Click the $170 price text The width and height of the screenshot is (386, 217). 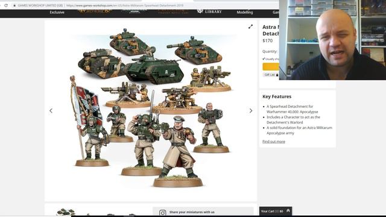268,40
